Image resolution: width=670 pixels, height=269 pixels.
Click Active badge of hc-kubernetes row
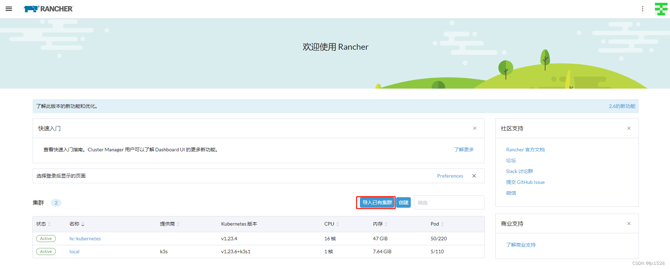(46, 239)
